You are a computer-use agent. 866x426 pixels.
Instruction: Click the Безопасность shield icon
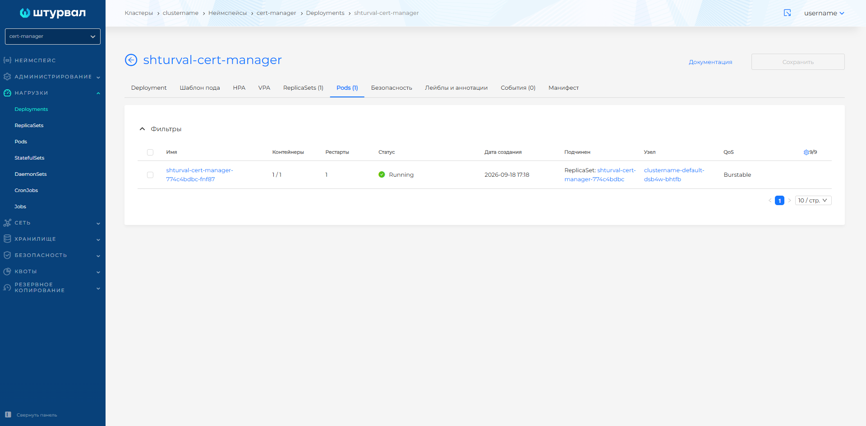pos(7,255)
